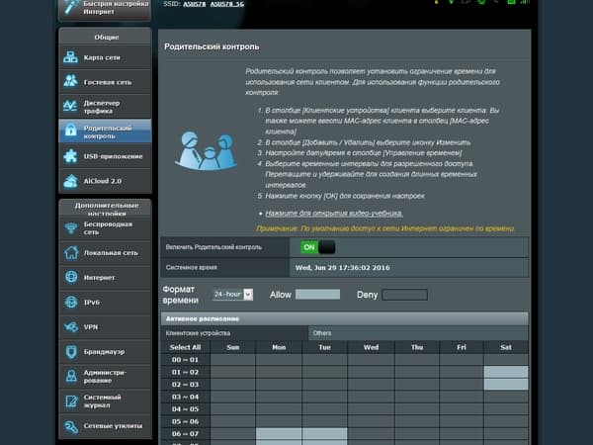Click the ASUS78_5G SSID link
The image size is (593, 445).
click(x=227, y=4)
